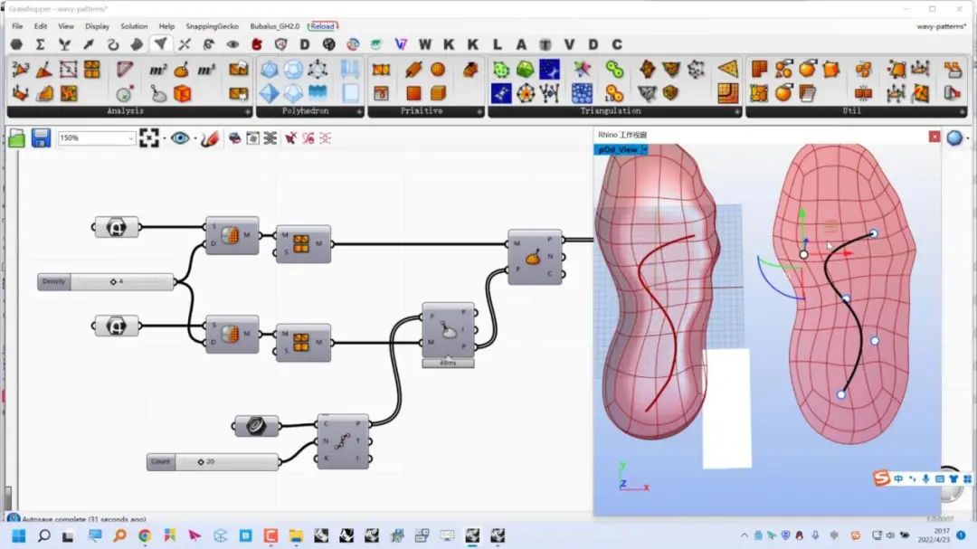Click the curve parameter hexagon node
Image resolution: width=977 pixels, height=549 pixels.
coord(256,426)
